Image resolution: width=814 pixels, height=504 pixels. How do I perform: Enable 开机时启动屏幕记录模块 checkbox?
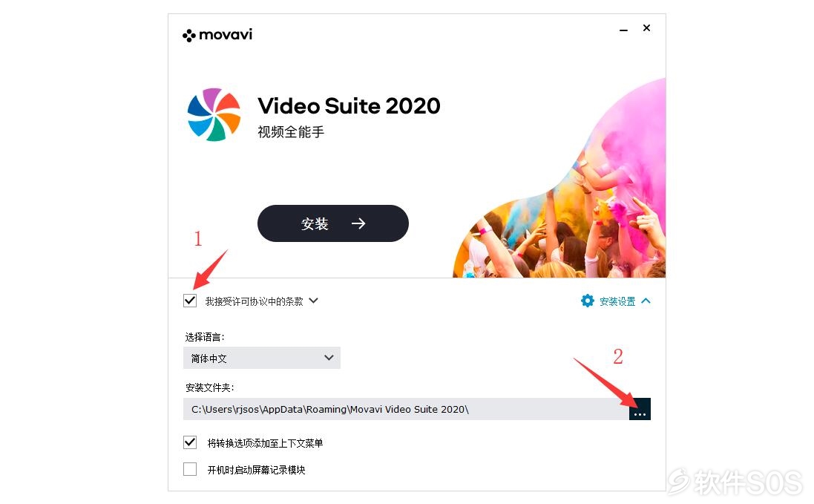pyautogui.click(x=190, y=469)
